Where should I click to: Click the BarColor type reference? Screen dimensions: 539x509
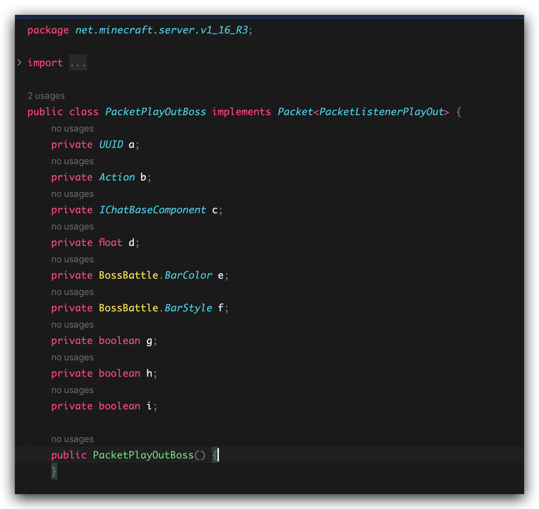188,275
